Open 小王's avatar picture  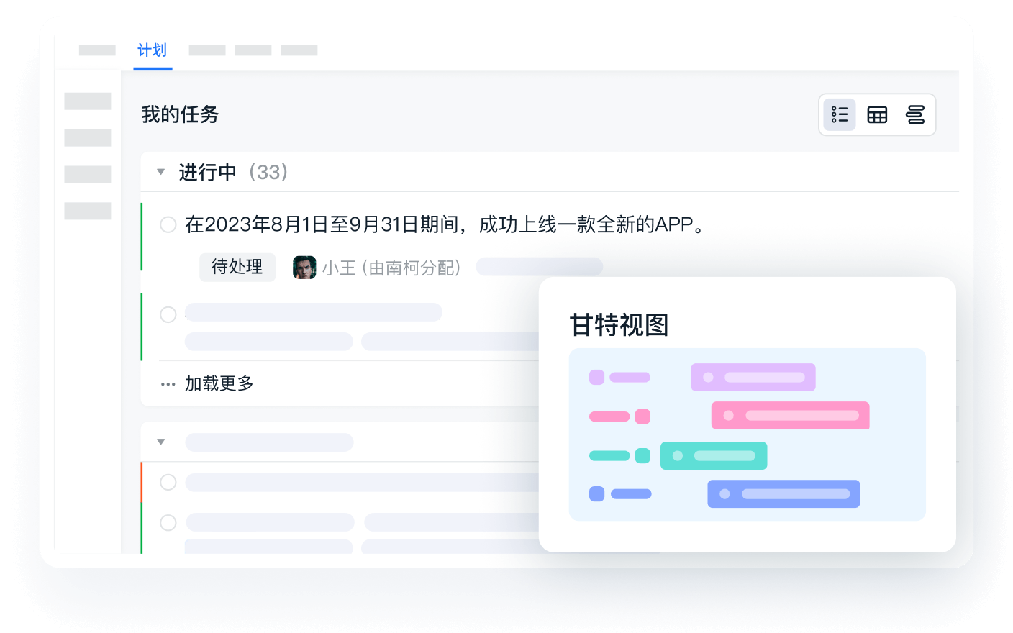tap(304, 267)
